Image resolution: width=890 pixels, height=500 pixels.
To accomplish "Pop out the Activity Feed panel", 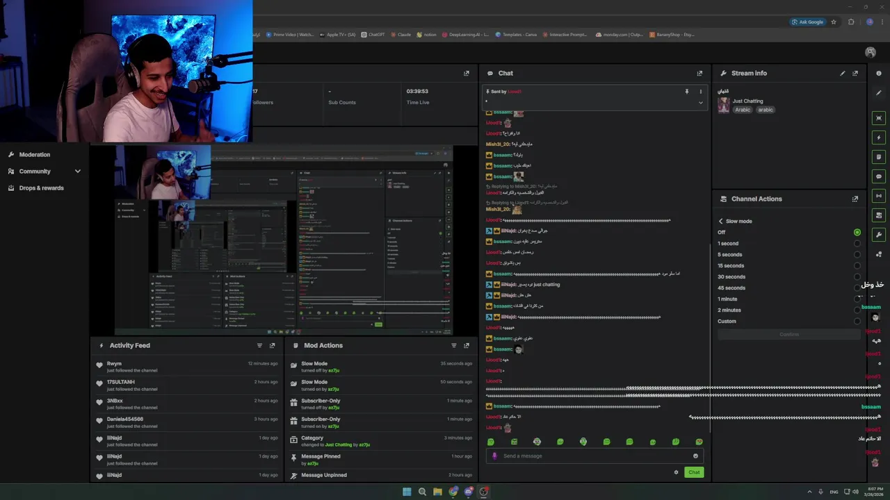I will (x=272, y=345).
